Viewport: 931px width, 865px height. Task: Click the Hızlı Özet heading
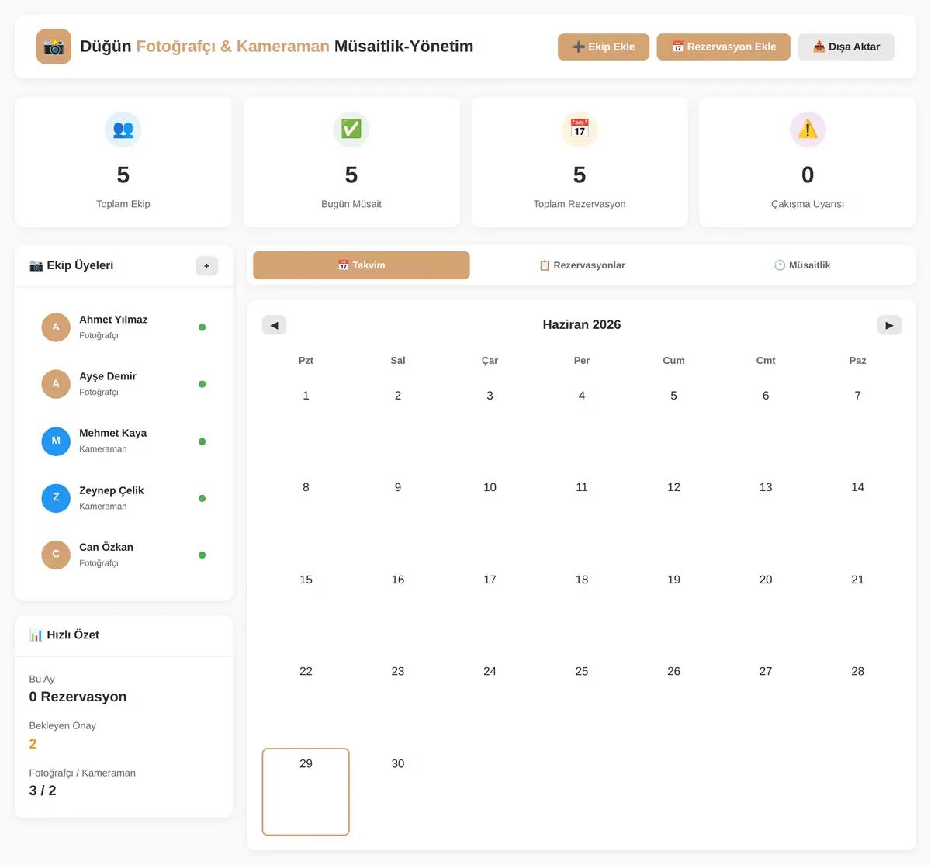pyautogui.click(x=64, y=635)
